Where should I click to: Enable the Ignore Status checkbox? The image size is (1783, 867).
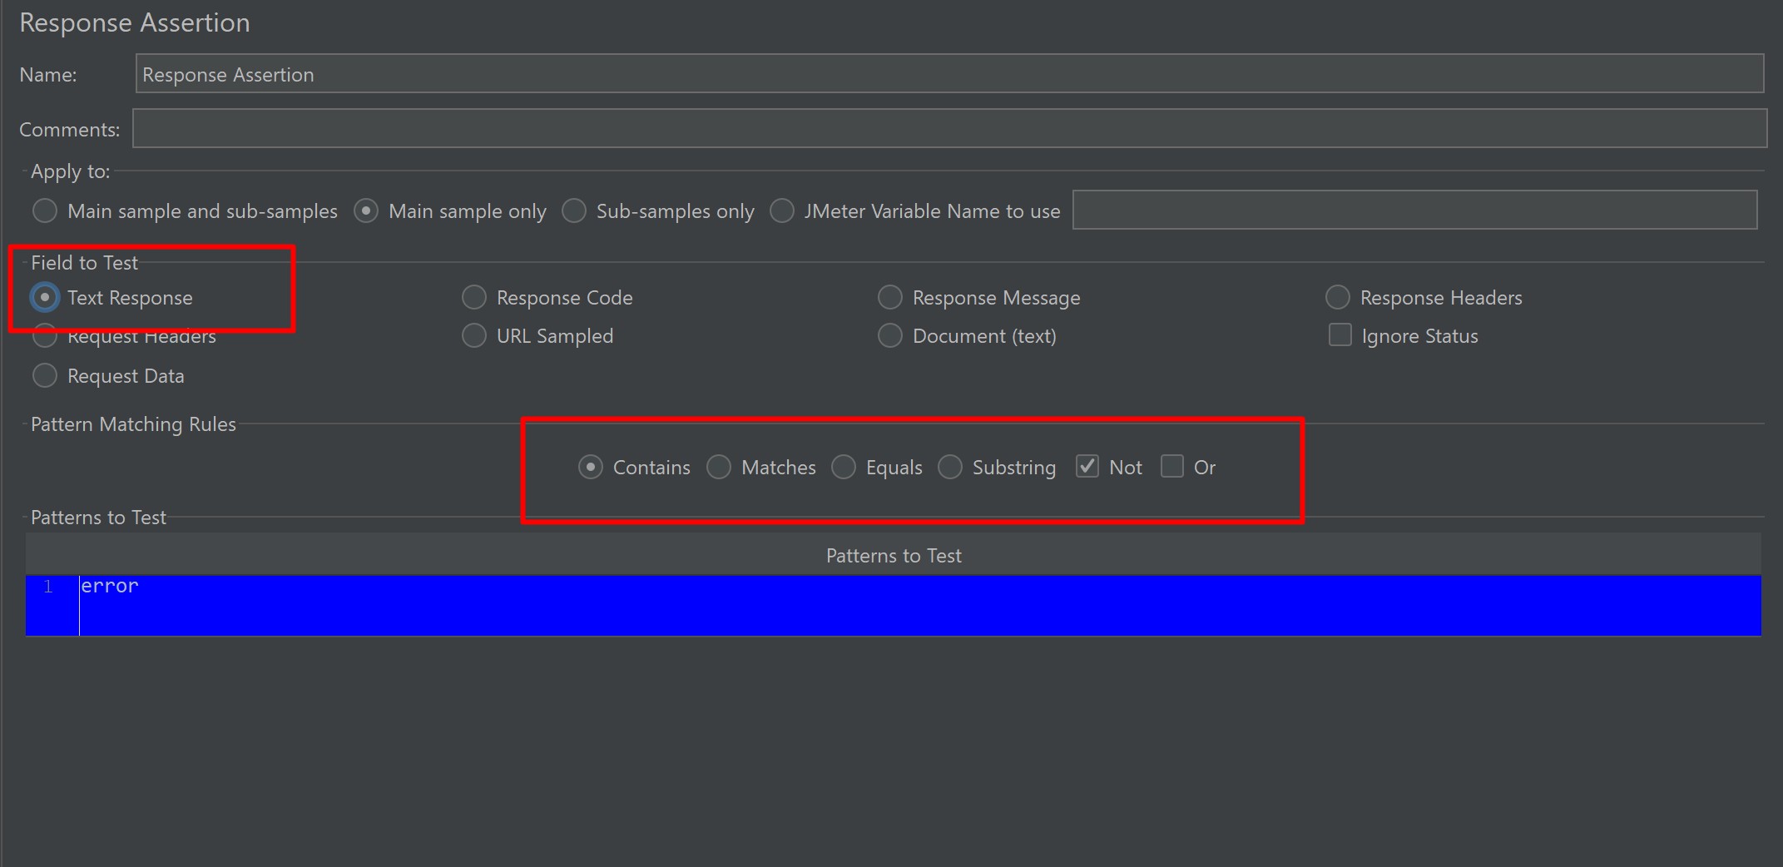tap(1340, 335)
